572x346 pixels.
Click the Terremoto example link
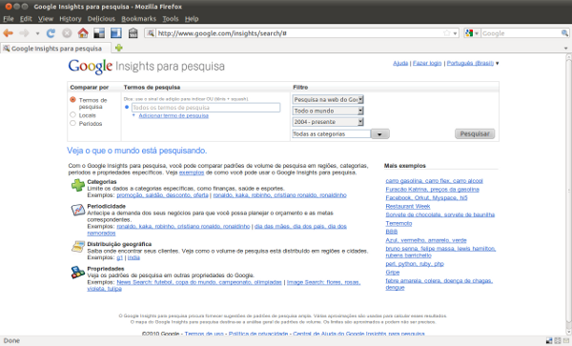pyautogui.click(x=398, y=223)
